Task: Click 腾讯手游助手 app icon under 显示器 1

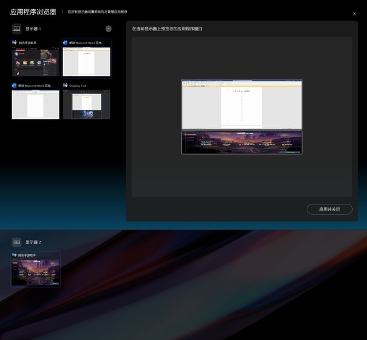Action: pyautogui.click(x=15, y=43)
